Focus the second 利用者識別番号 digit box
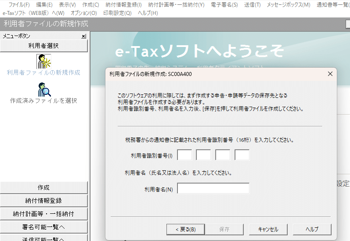The height and width of the screenshot is (241, 350). [203, 155]
